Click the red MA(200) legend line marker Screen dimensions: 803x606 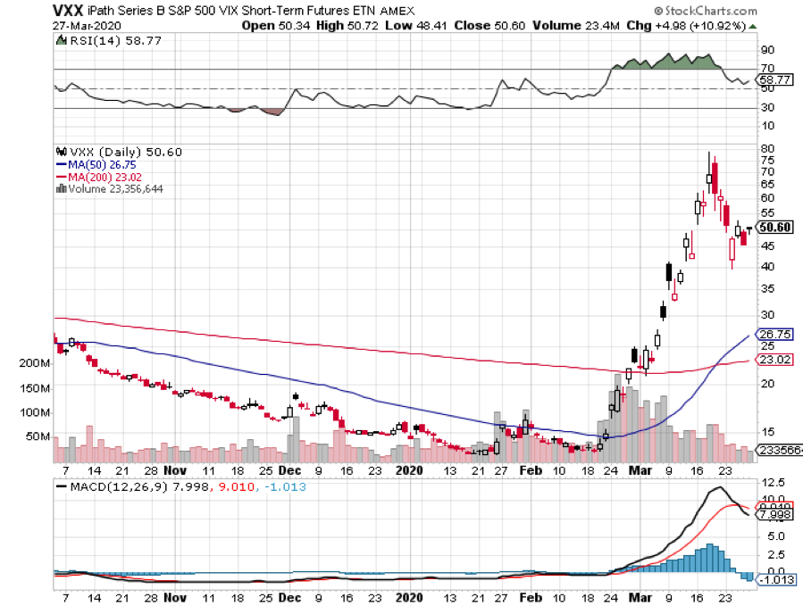pyautogui.click(x=61, y=177)
